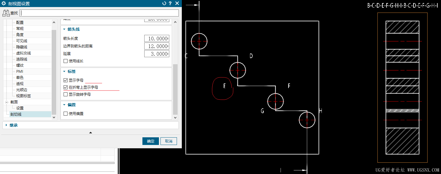Click the reset icon in dialog title bar
The width and height of the screenshot is (441, 174).
(164, 3)
